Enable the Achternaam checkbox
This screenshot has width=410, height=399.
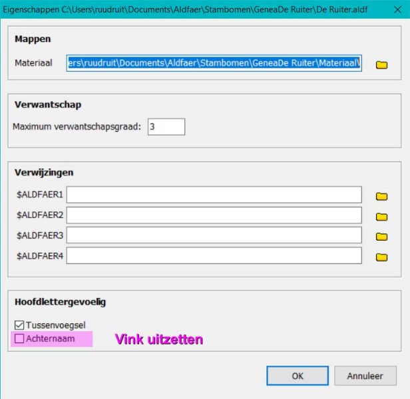pos(19,338)
